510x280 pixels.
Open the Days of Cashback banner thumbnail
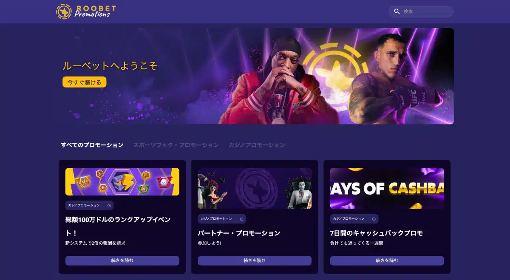[x=387, y=188]
